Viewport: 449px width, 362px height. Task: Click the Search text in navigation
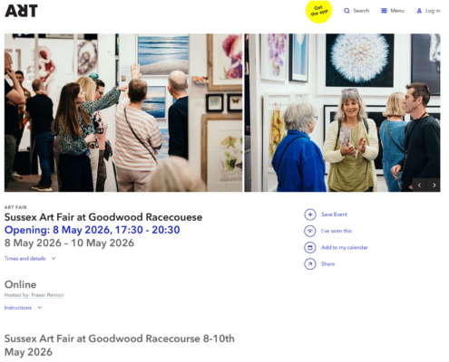click(x=361, y=11)
